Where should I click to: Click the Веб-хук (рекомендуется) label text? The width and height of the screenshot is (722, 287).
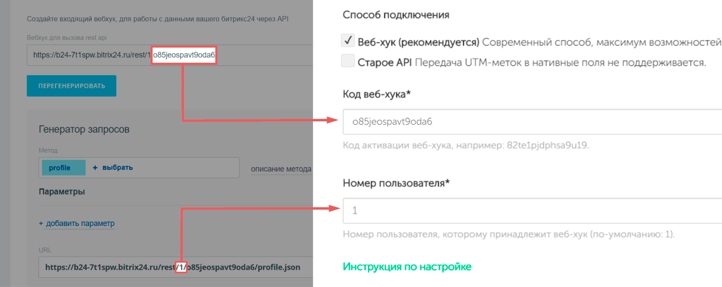pos(418,42)
